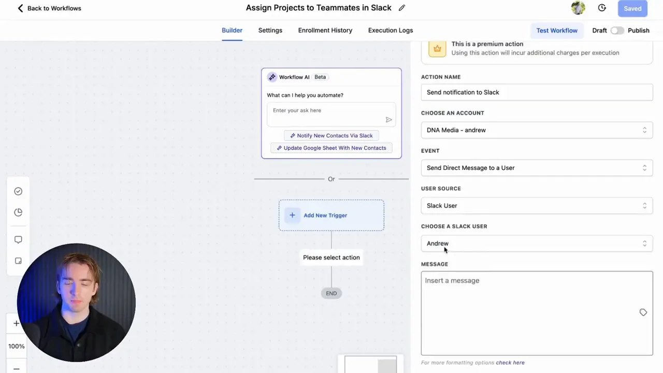This screenshot has width=663, height=373.
Task: Click Add New Trigger
Action: click(331, 216)
